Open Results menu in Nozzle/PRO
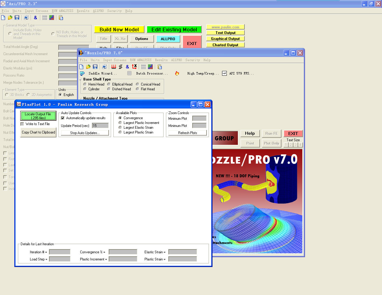382x295 pixels. (161, 60)
